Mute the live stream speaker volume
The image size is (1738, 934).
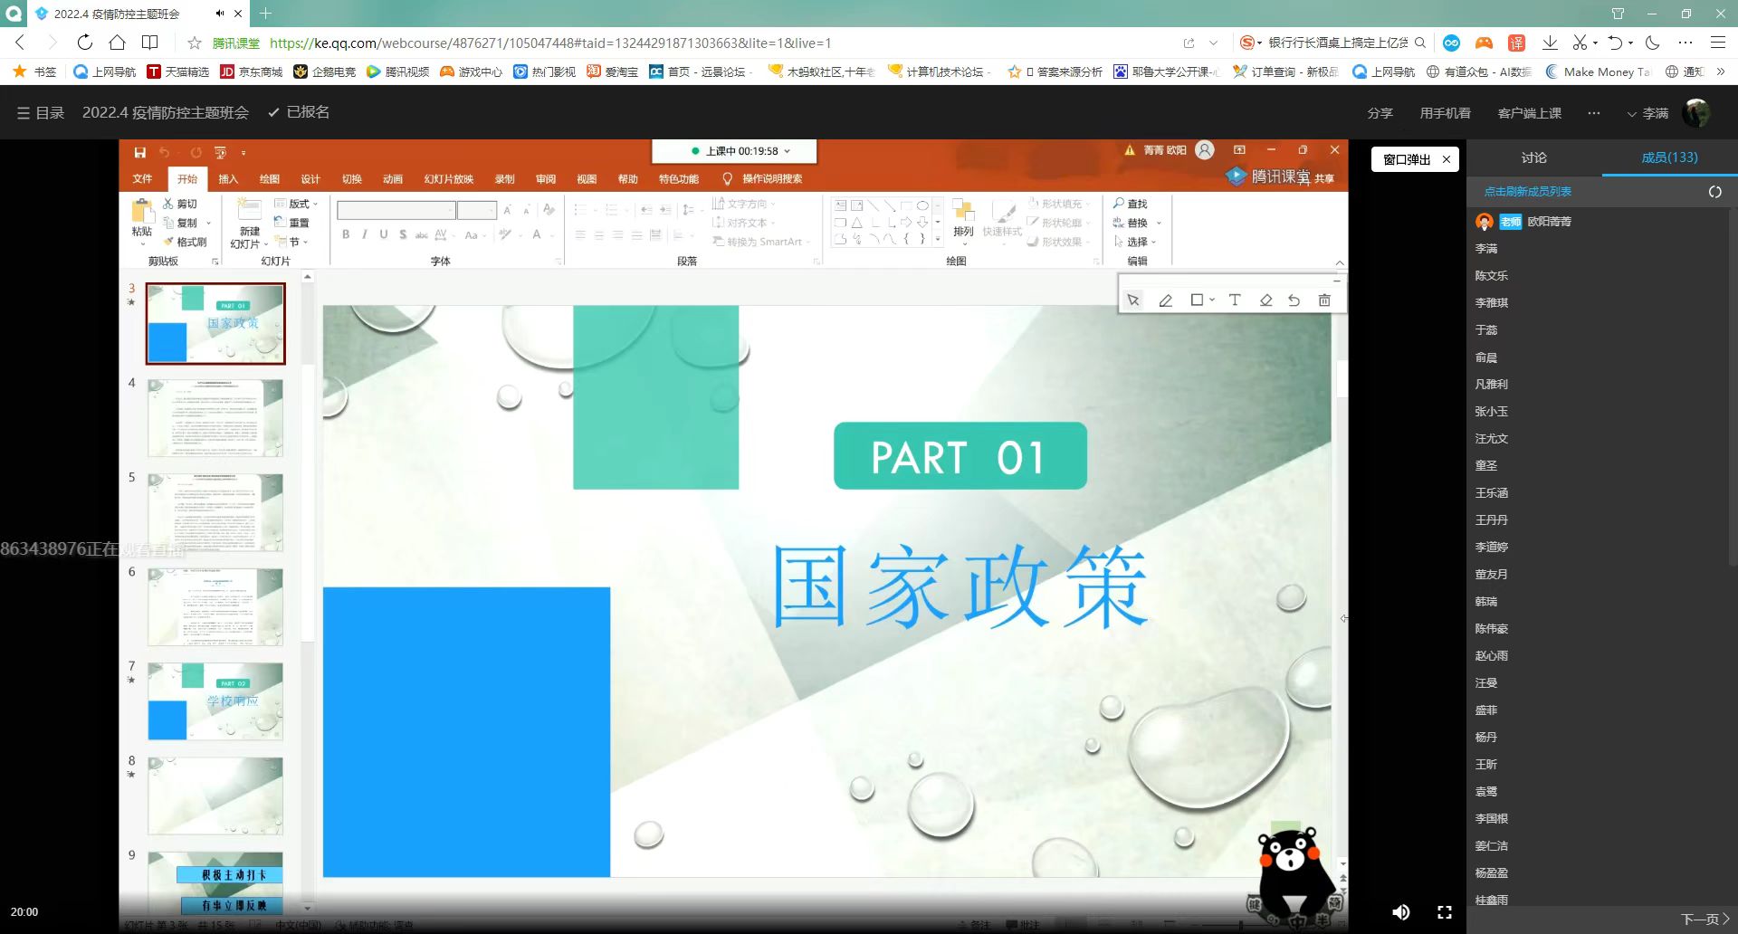click(x=1400, y=912)
